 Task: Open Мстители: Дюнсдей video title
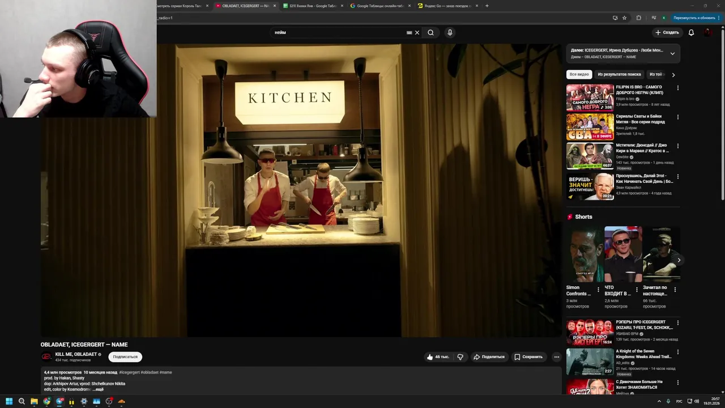click(x=642, y=148)
